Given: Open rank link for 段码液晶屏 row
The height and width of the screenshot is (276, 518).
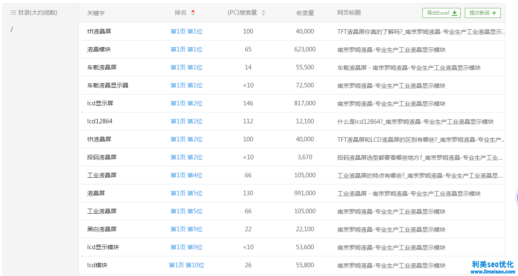Looking at the screenshot, I should (x=186, y=157).
